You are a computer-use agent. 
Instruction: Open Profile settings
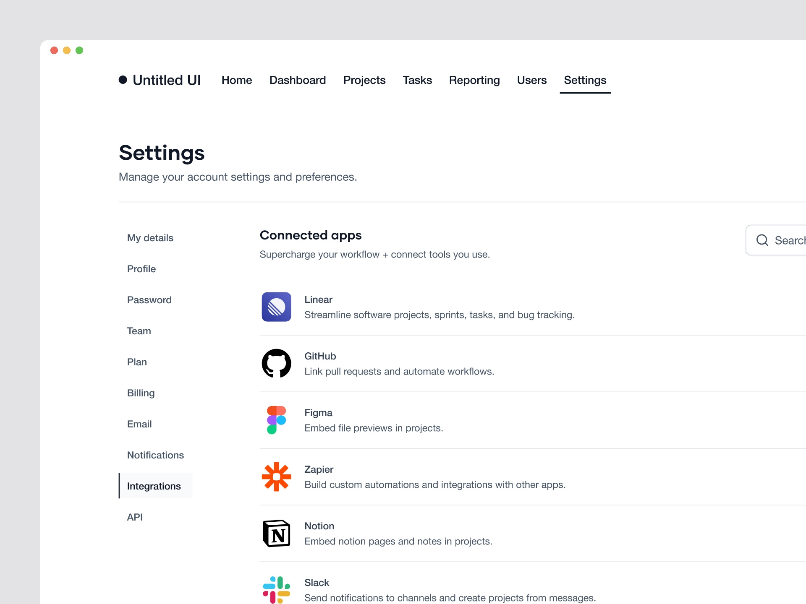[x=141, y=269]
